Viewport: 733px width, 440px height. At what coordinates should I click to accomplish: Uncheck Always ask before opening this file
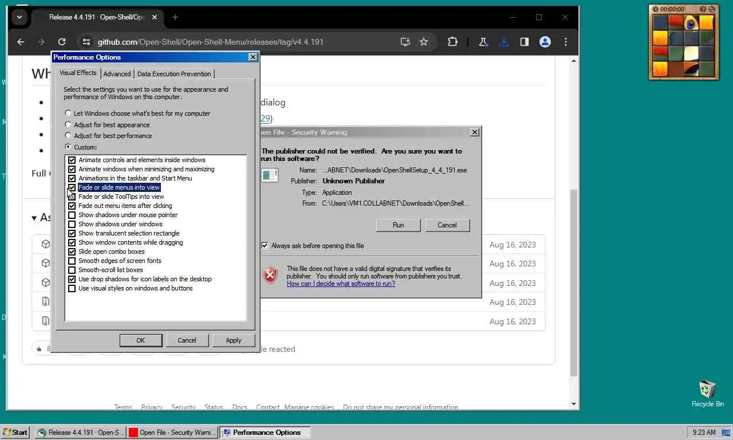(265, 246)
